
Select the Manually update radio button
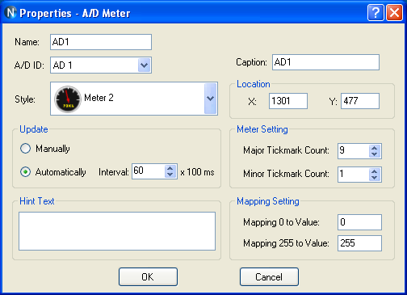pos(26,149)
